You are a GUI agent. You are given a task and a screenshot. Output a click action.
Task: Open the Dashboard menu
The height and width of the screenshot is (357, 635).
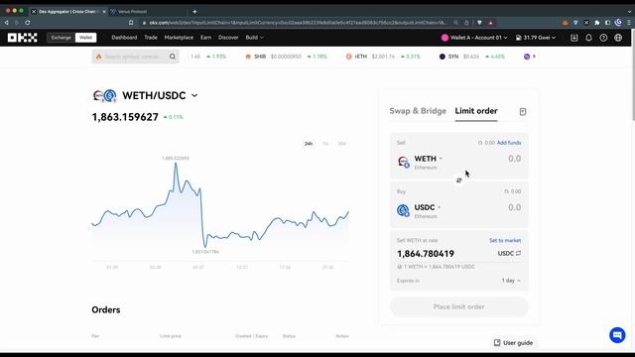124,38
